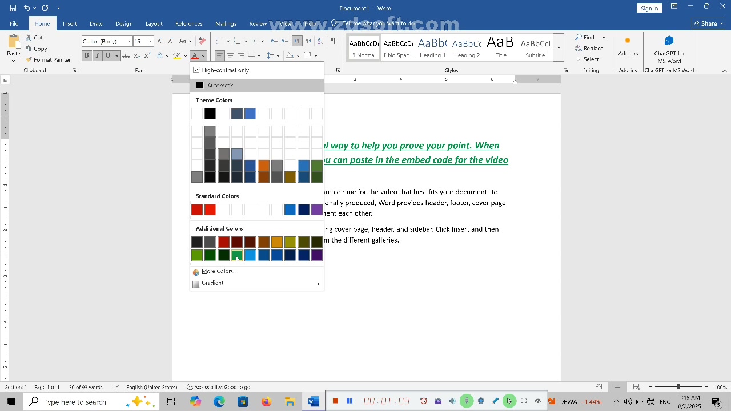Apply strikethrough formatting
Image resolution: width=731 pixels, height=411 pixels.
tap(126, 56)
